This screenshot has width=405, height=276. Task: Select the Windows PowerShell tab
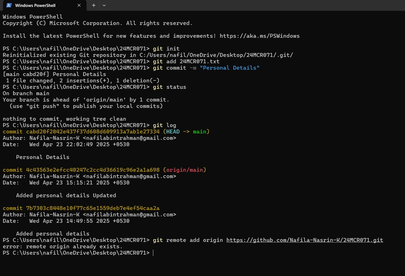pos(44,6)
